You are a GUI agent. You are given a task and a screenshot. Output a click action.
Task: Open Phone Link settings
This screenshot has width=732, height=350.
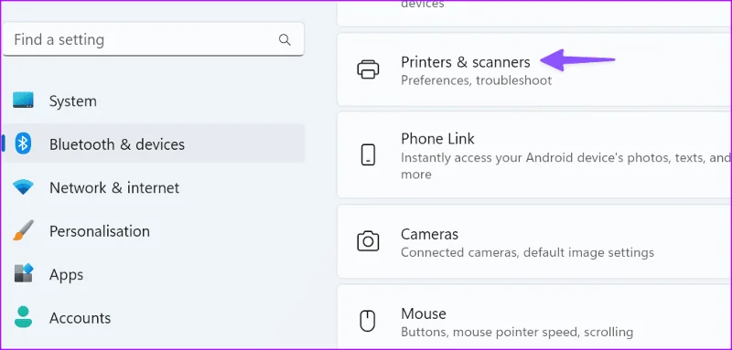(534, 154)
